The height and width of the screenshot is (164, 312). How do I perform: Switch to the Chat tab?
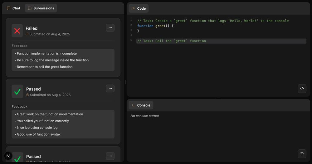[13, 8]
